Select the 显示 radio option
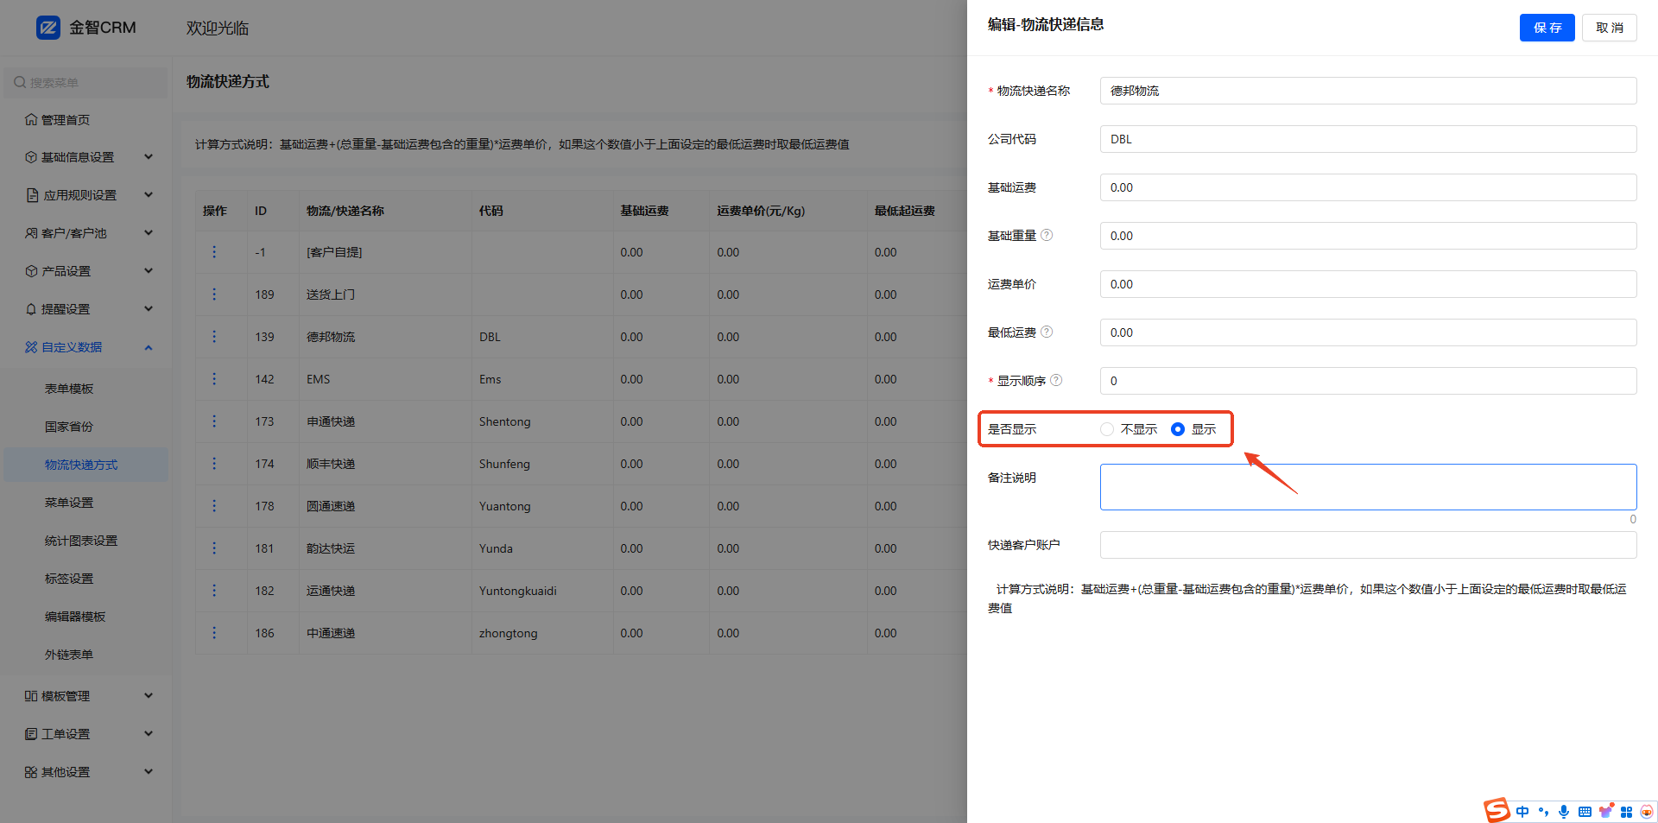The height and width of the screenshot is (823, 1658). [1178, 429]
